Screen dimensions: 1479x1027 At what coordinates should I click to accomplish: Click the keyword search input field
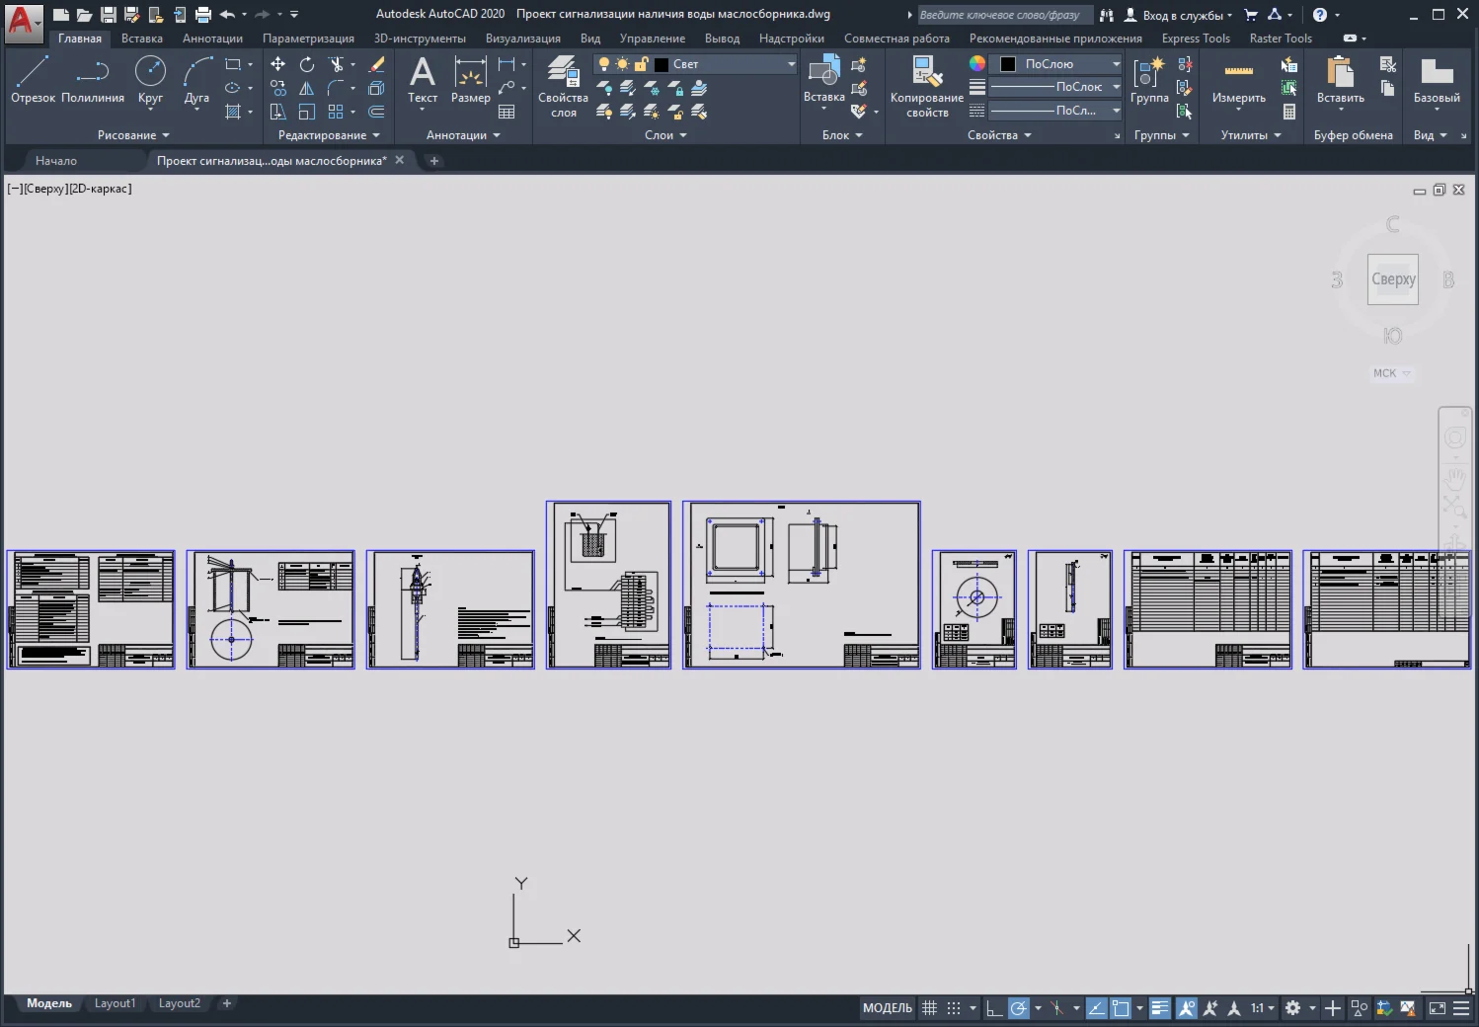[x=1005, y=15]
